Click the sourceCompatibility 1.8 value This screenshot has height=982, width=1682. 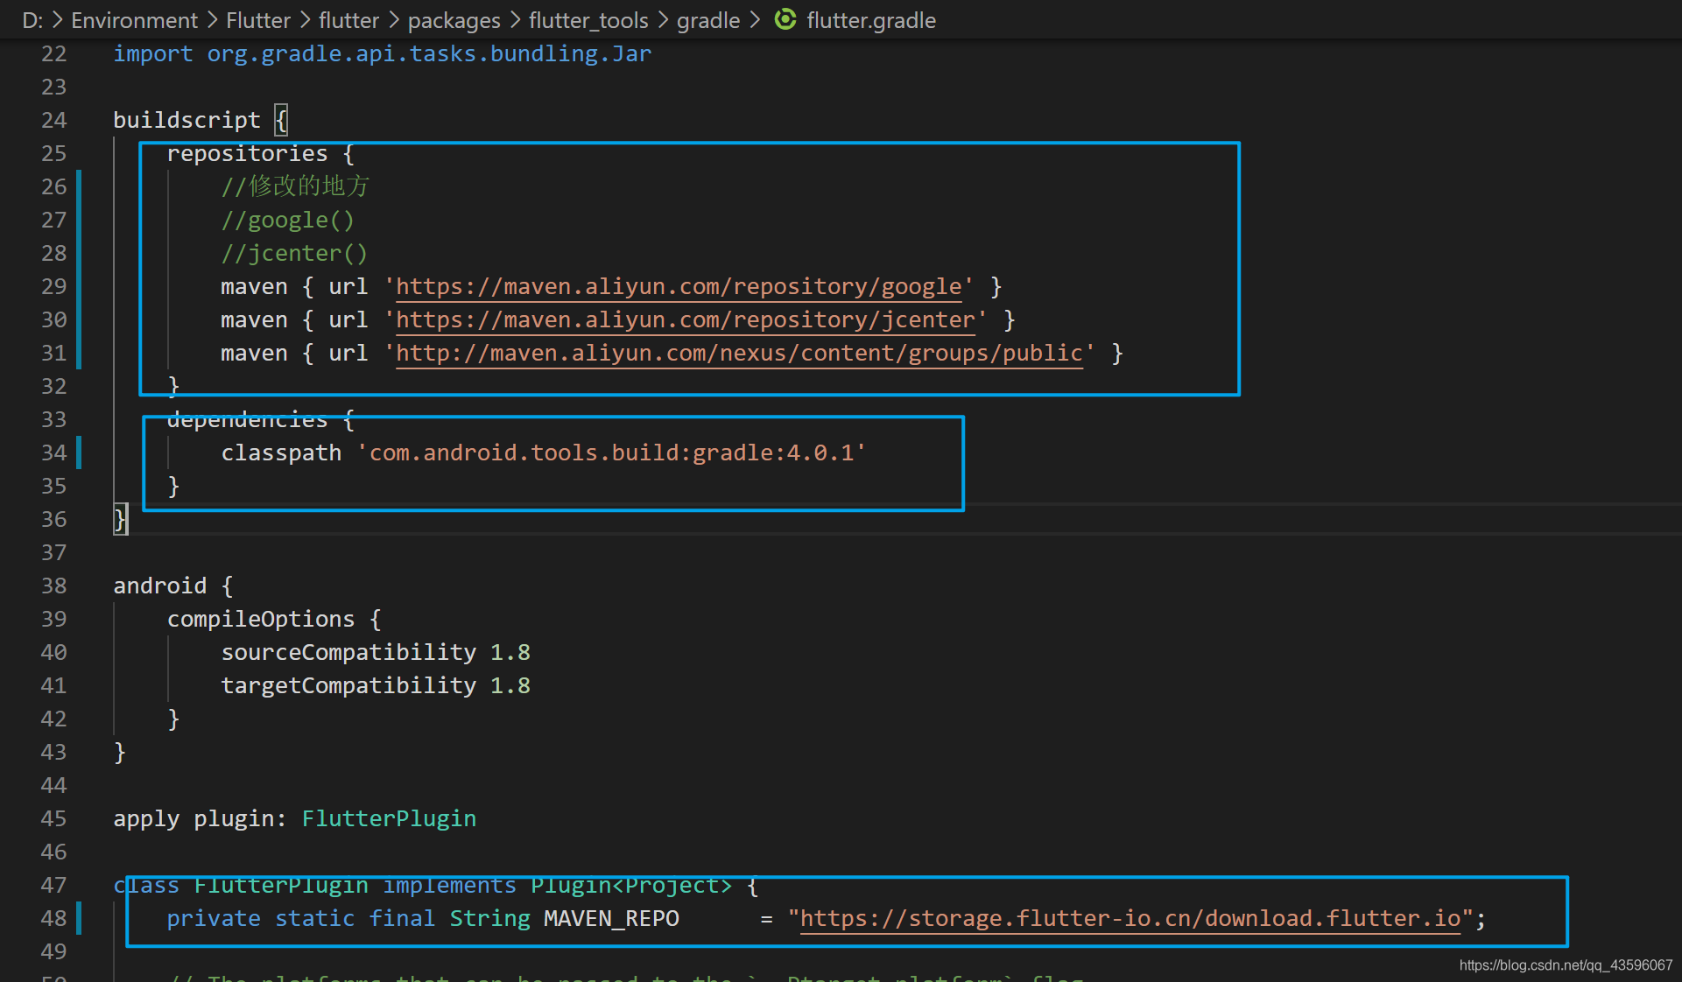(510, 652)
